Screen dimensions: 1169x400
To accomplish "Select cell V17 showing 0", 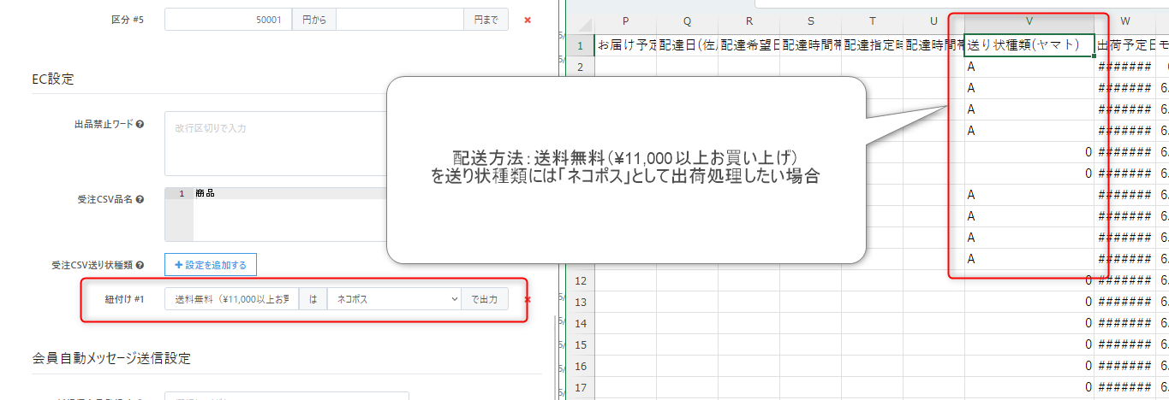I will (1029, 387).
